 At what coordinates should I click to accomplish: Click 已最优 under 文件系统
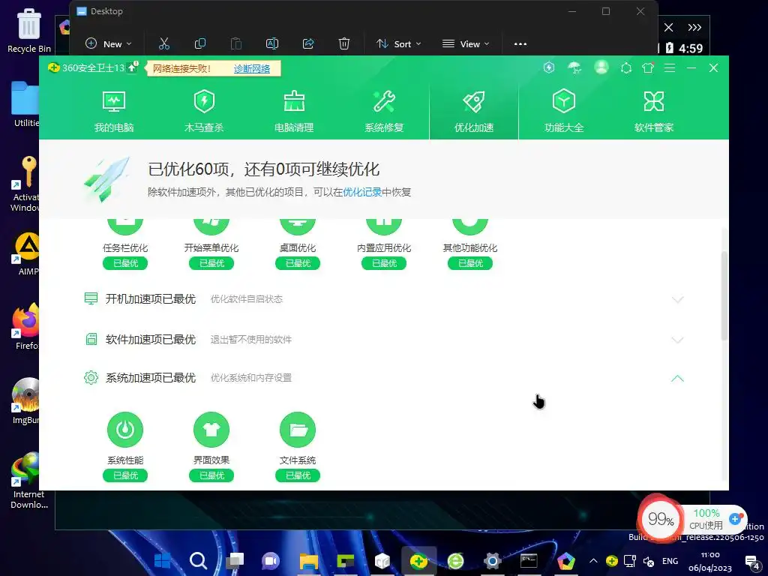coord(298,475)
